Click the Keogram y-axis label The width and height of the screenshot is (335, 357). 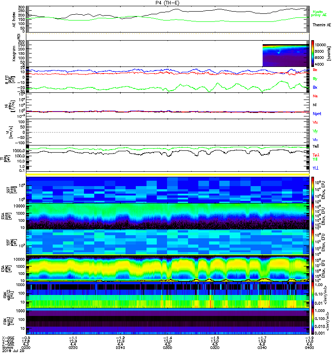pos(14,53)
